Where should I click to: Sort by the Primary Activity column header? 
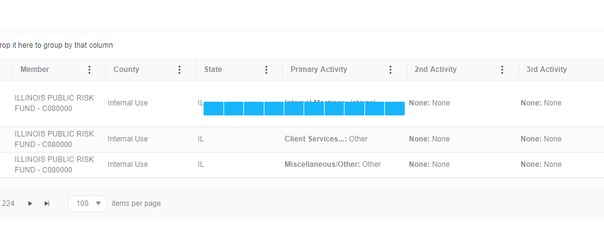click(x=319, y=69)
